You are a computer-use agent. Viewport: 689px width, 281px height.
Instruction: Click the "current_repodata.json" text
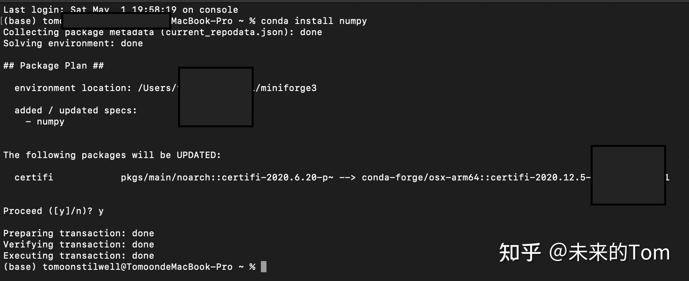[x=227, y=32]
